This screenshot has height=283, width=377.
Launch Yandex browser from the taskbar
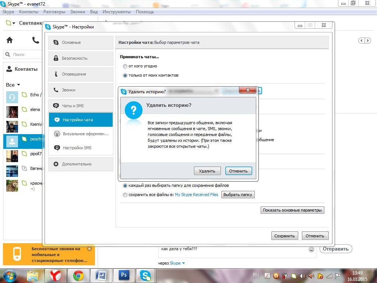(56, 276)
